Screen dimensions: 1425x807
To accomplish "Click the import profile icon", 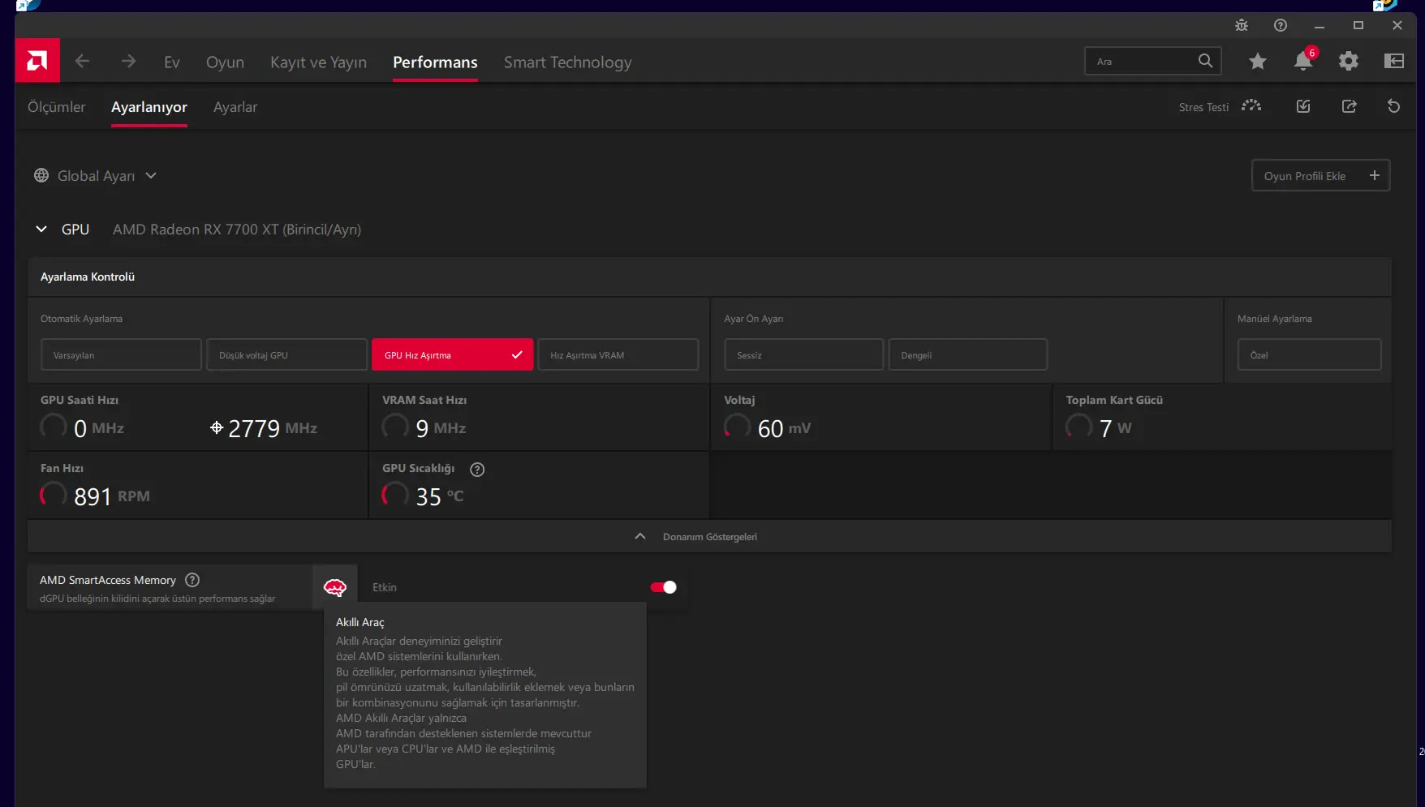I will coord(1303,106).
